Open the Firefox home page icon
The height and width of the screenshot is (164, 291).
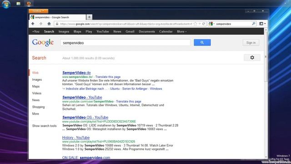tap(49, 24)
